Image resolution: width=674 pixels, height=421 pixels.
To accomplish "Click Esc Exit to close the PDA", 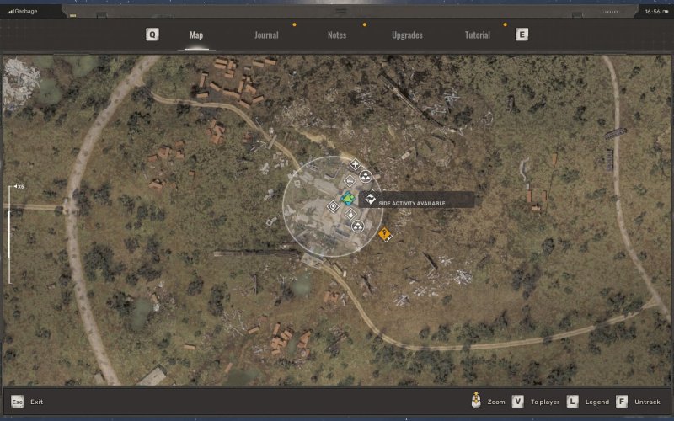I will click(x=27, y=402).
